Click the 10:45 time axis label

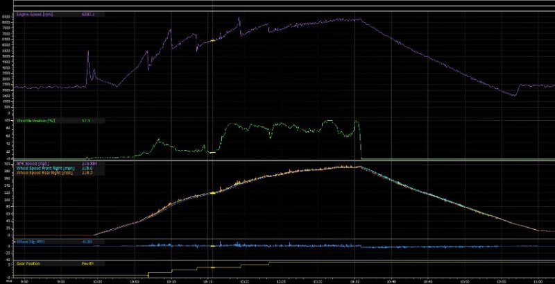click(428, 282)
